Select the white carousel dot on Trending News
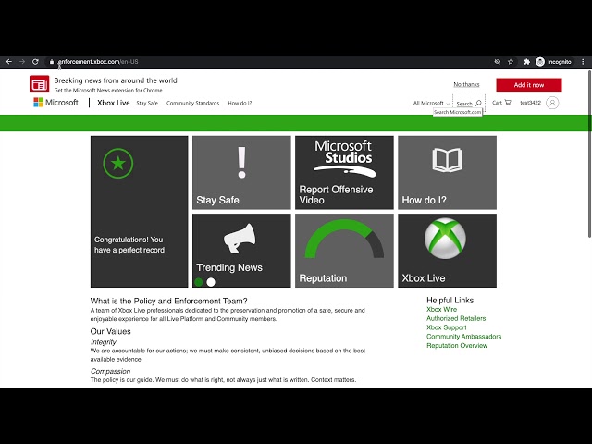 pos(211,282)
